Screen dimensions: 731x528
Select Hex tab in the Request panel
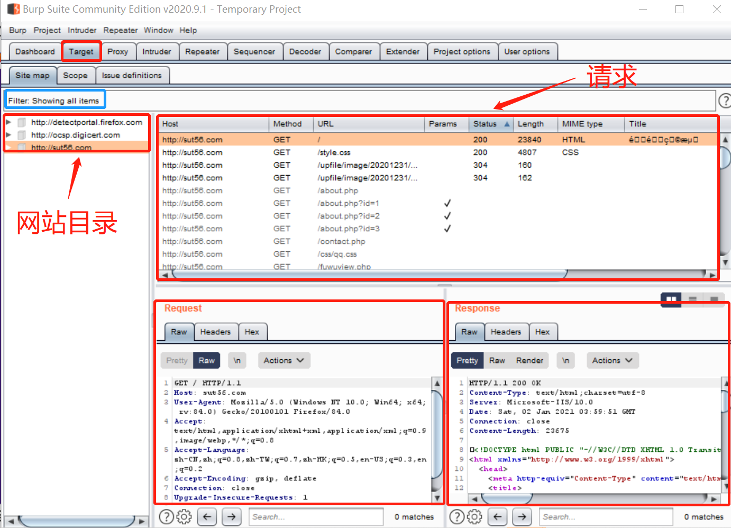click(x=252, y=332)
